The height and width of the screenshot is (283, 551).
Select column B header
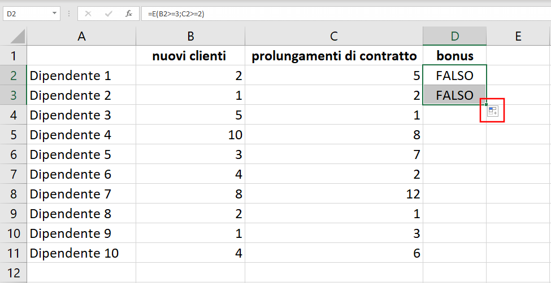[190, 36]
